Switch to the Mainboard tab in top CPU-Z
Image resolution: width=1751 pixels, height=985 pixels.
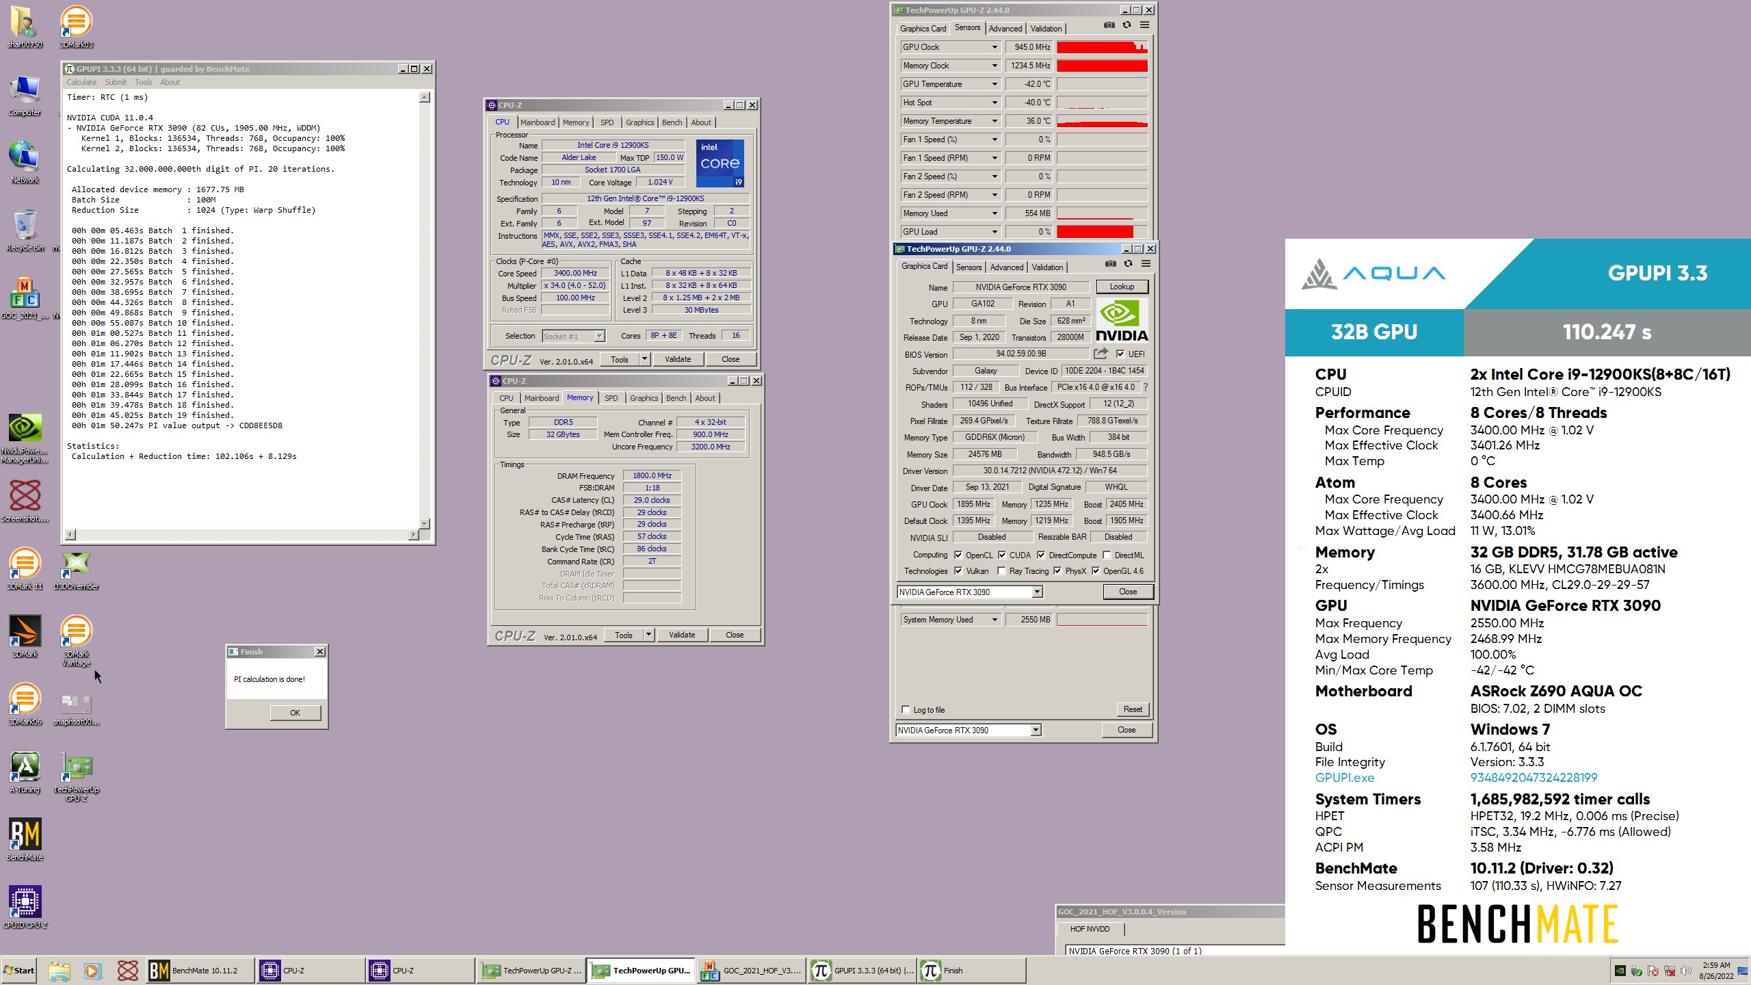pos(538,122)
